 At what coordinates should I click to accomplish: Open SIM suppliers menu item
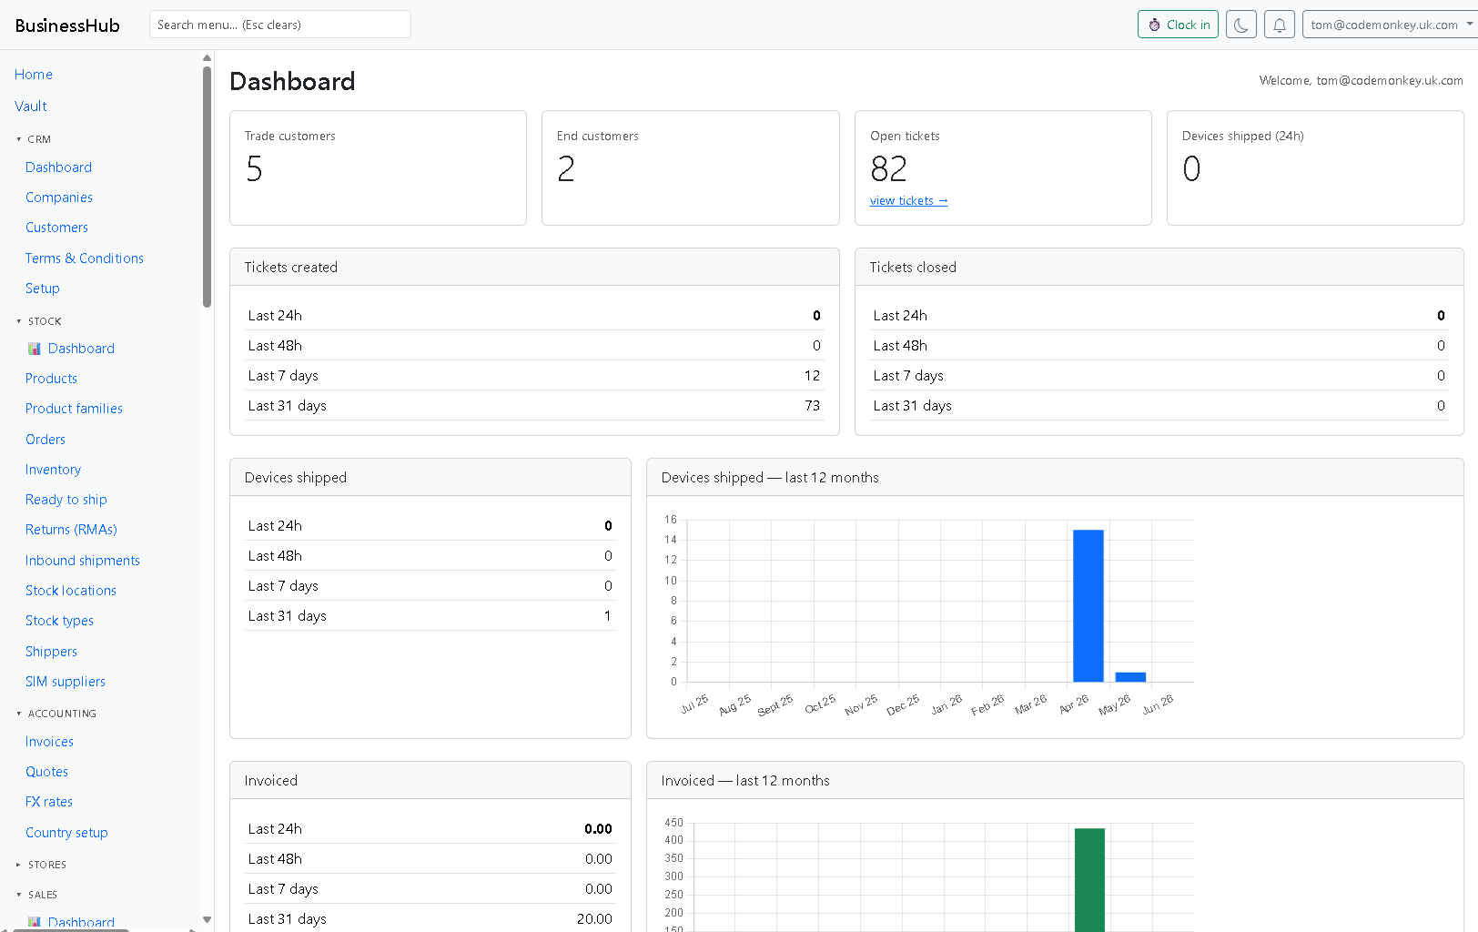point(66,682)
